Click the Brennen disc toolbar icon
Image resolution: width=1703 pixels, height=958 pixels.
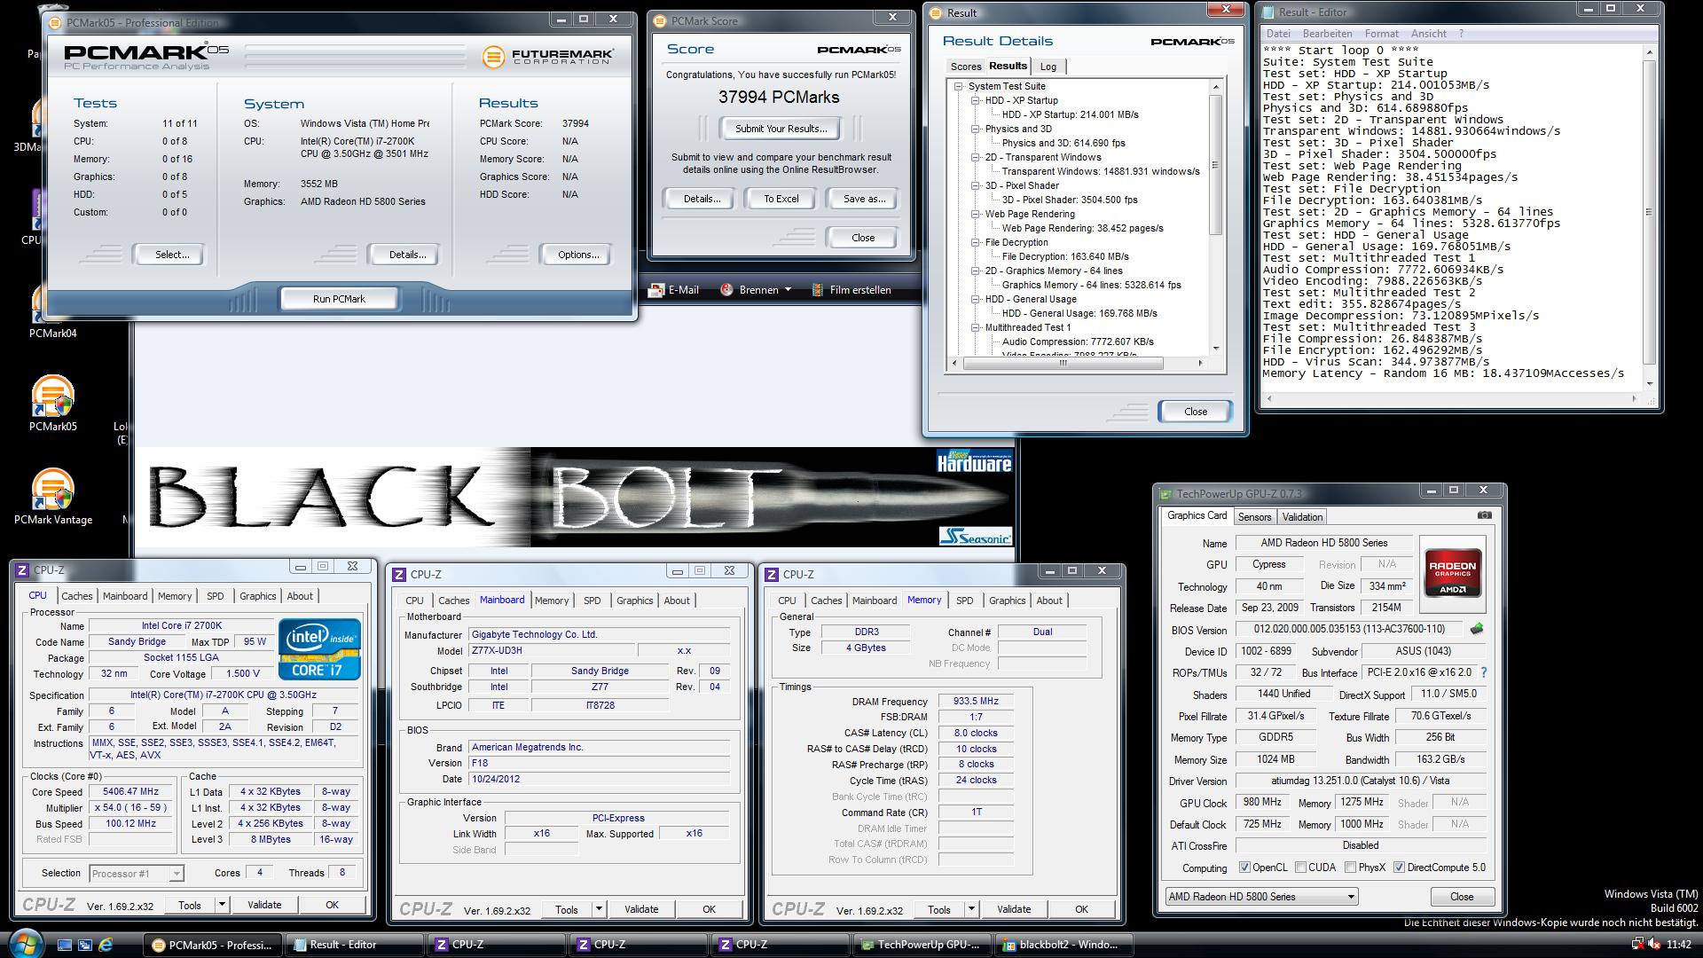tap(726, 290)
